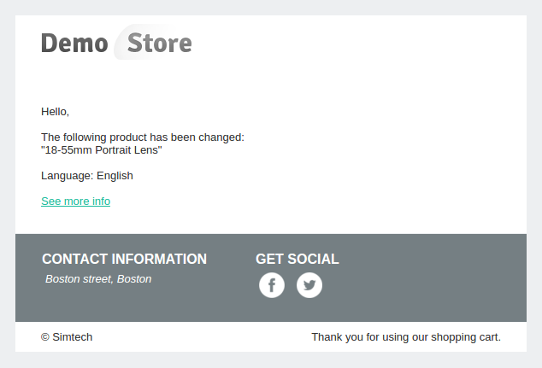Click the GET SOCIAL heading
Image resolution: width=542 pixels, height=368 pixels.
pyautogui.click(x=298, y=259)
